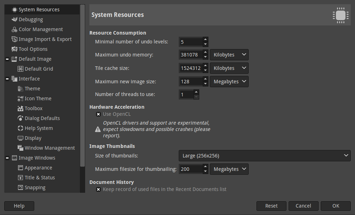
Task: Open the Tile cache size unit dropdown
Action: pyautogui.click(x=229, y=68)
